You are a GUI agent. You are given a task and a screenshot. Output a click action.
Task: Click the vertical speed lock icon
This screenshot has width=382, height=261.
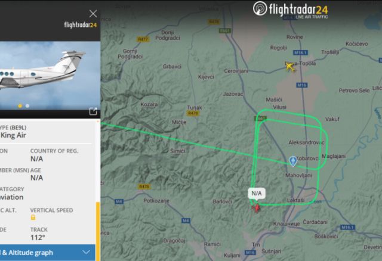tap(33, 218)
